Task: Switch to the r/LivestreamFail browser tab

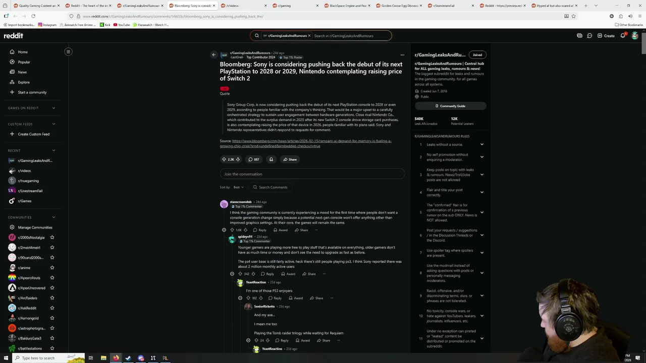Action: point(450,6)
